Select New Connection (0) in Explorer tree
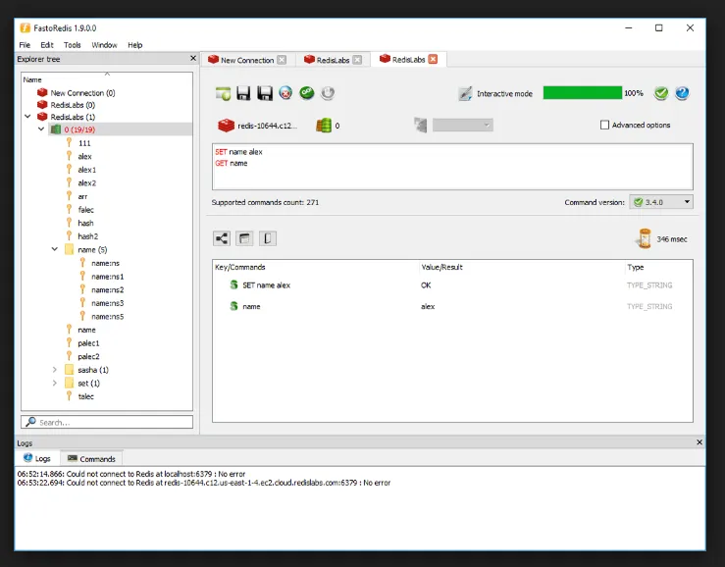The height and width of the screenshot is (567, 725). click(x=82, y=93)
